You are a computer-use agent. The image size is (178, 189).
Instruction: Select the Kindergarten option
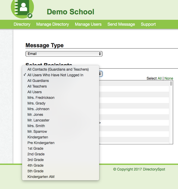point(38,137)
